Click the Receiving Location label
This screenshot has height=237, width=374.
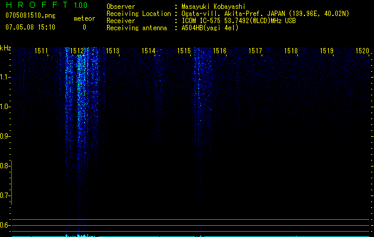coord(139,14)
